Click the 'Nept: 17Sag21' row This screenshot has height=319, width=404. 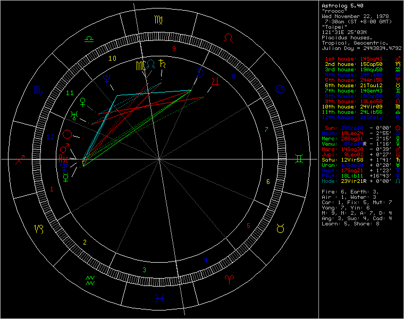(x=361, y=171)
